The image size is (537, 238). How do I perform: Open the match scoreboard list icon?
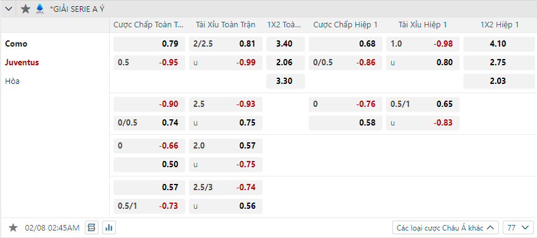tap(92, 227)
